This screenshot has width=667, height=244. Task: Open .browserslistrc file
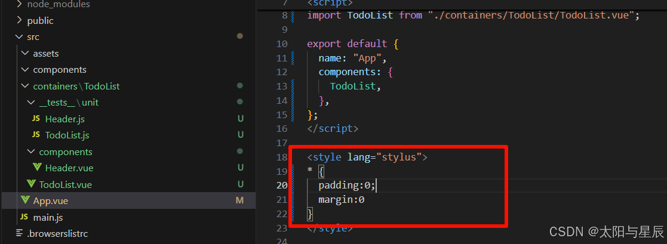tap(57, 233)
